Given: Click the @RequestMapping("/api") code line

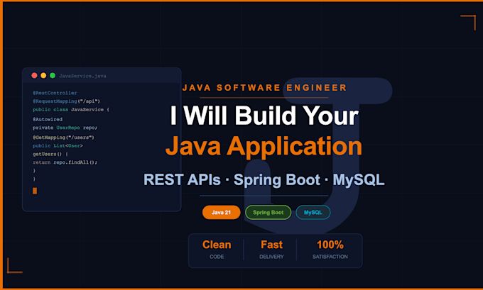Looking at the screenshot, I should coord(67,101).
